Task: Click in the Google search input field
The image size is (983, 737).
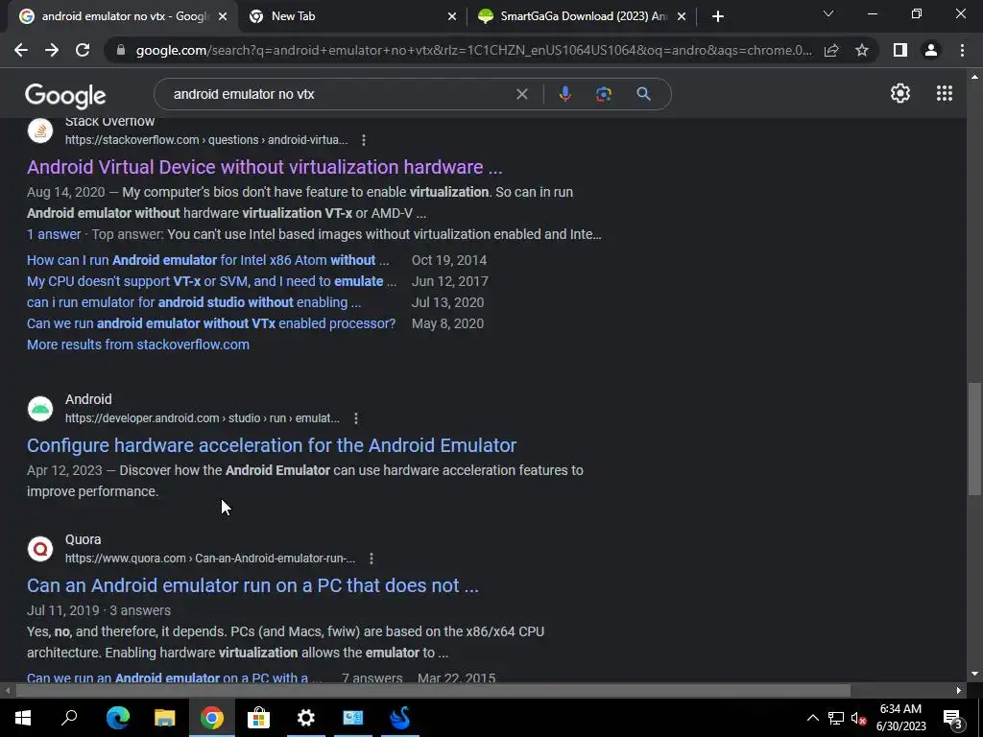Action: [339, 94]
